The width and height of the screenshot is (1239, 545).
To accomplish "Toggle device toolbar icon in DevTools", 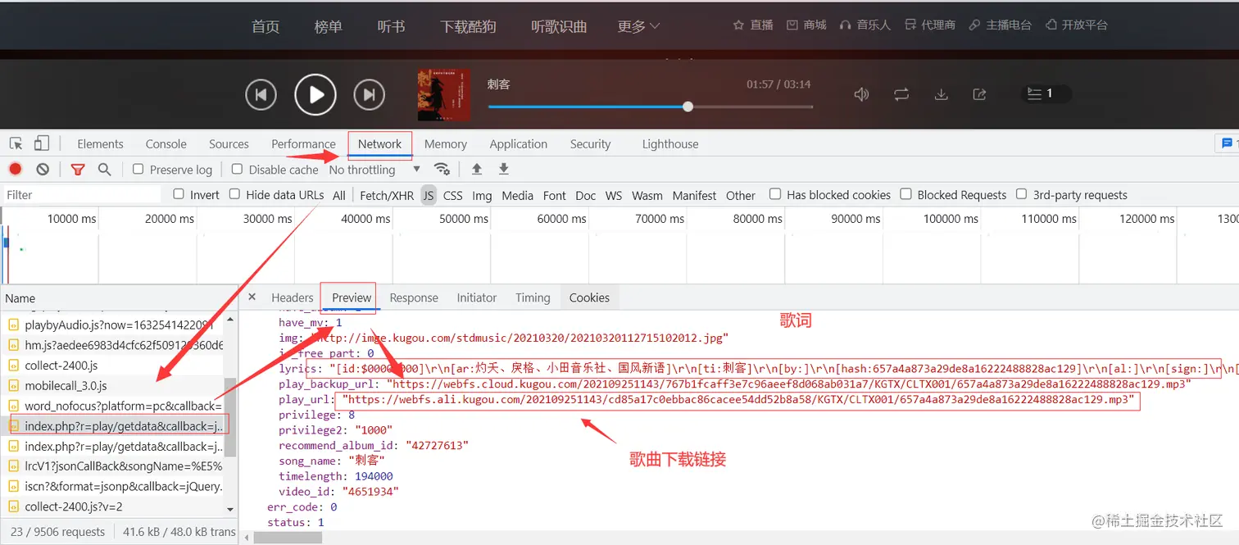I will coord(42,143).
